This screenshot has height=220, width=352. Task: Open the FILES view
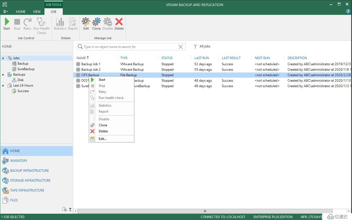(x=14, y=200)
